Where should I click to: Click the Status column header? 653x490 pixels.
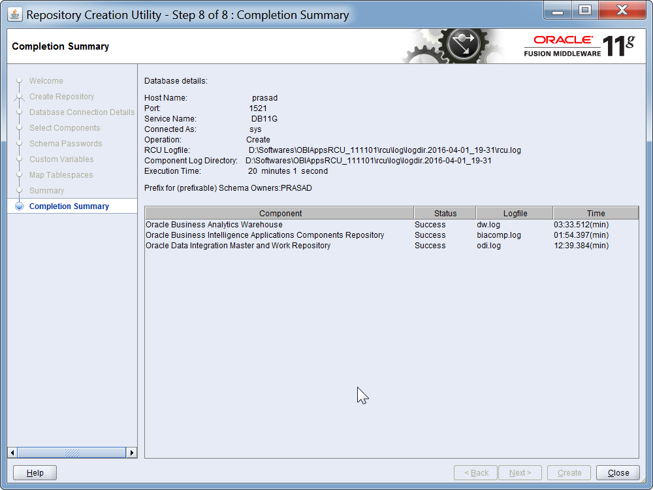(445, 214)
